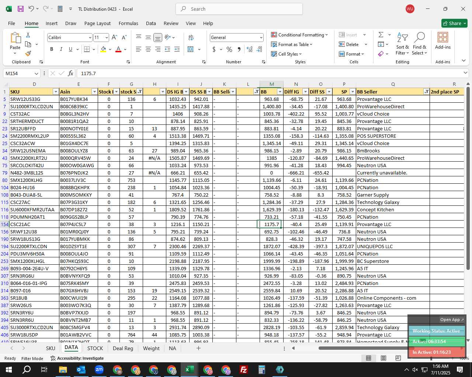Apply the red Font Color

coord(118,49)
